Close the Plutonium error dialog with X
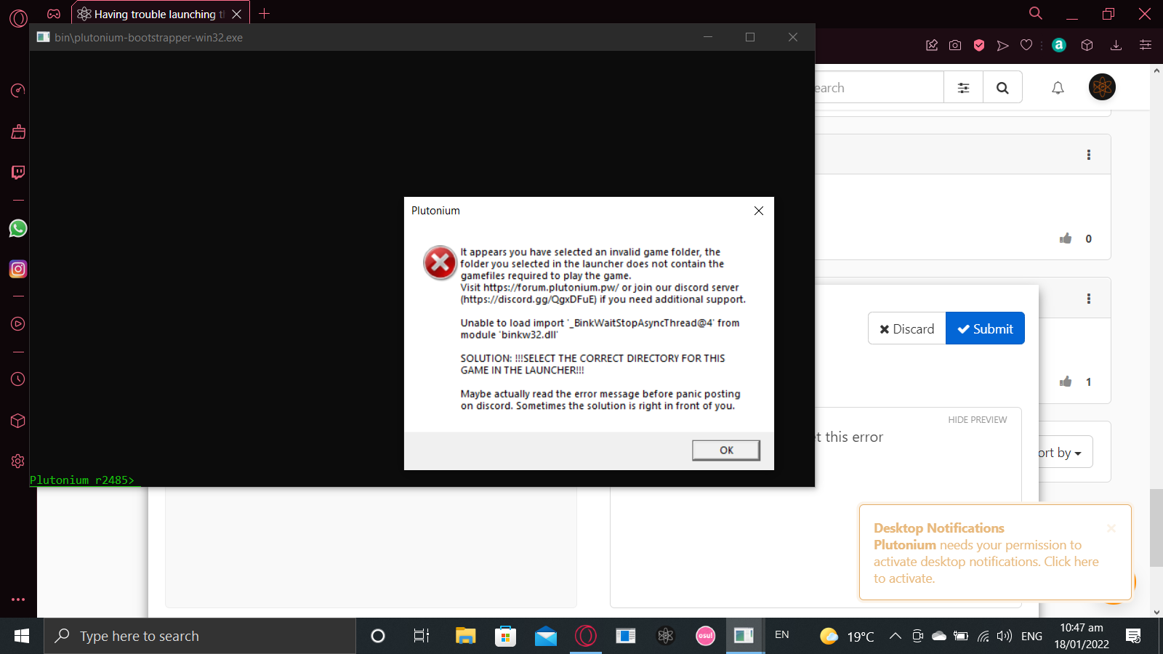 (x=758, y=211)
